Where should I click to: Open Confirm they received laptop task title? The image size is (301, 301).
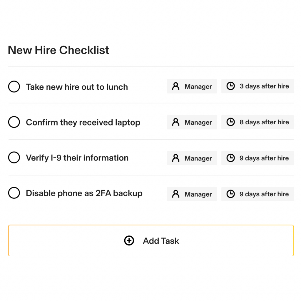click(83, 123)
